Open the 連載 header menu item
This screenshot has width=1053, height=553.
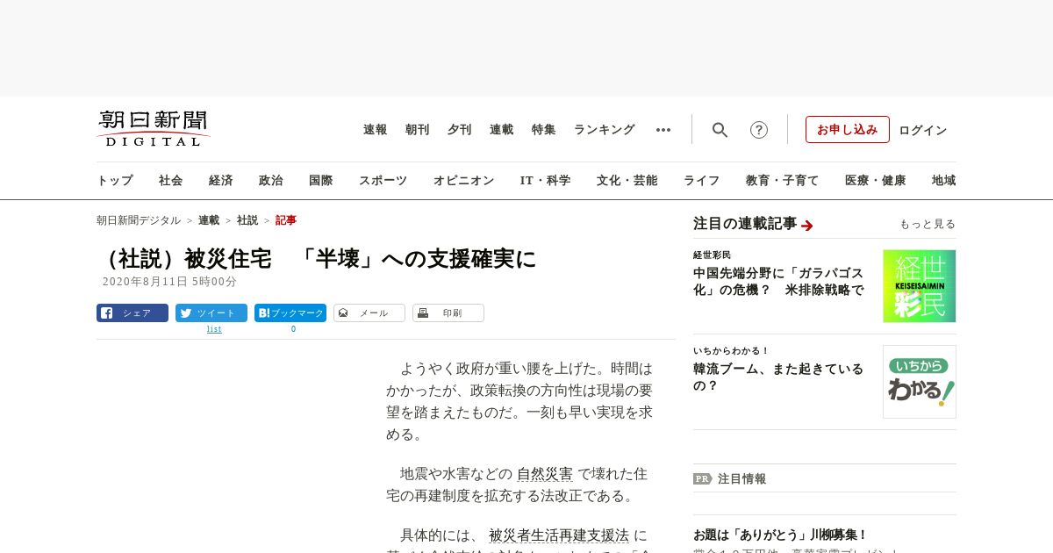click(x=502, y=130)
